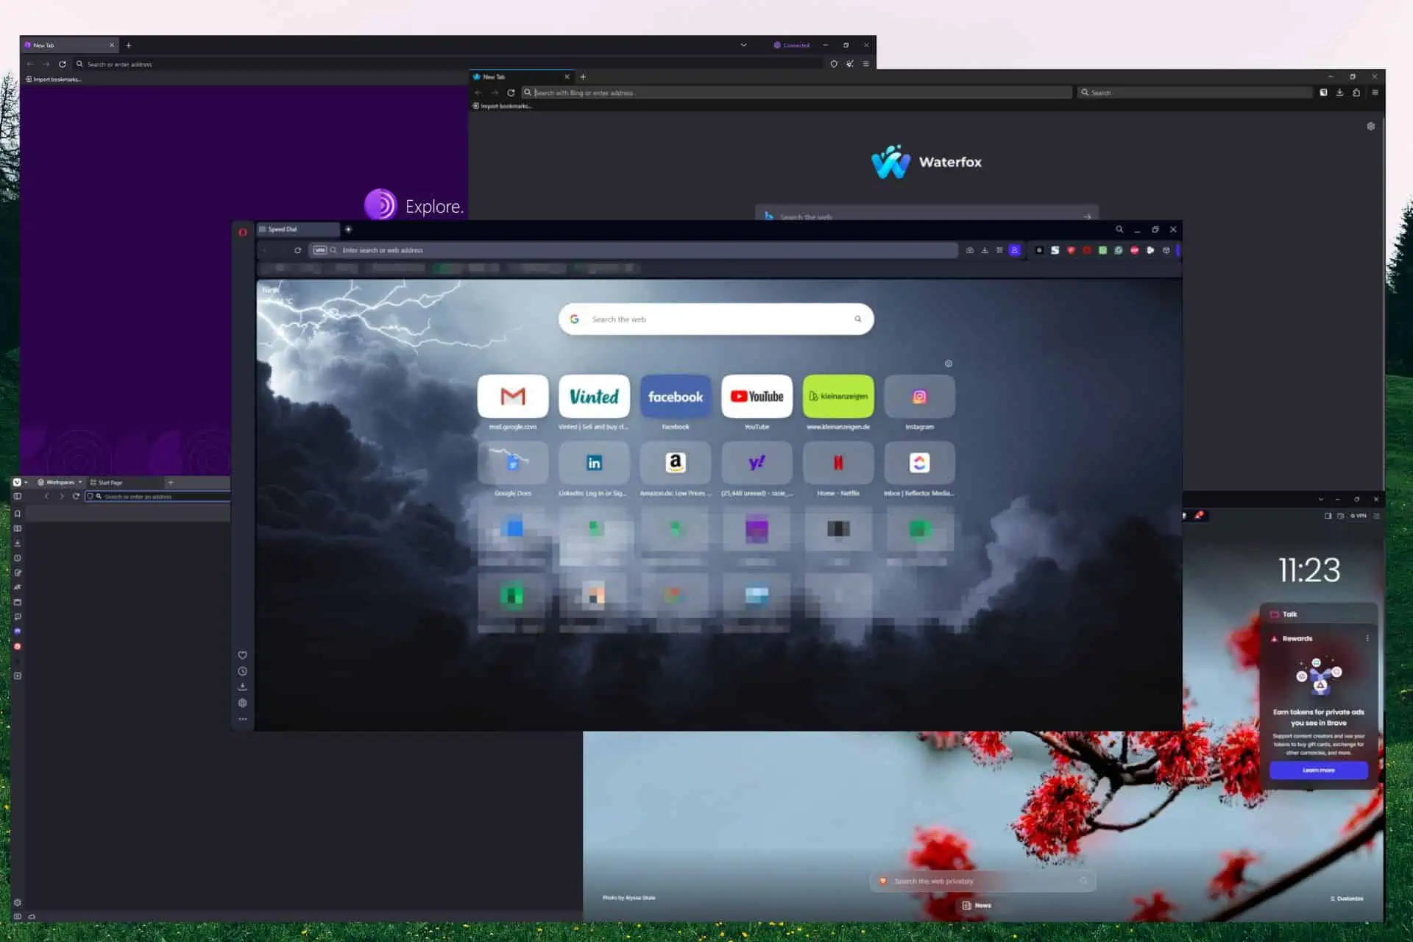Reload the page in Opera
1413x942 pixels.
pos(297,250)
